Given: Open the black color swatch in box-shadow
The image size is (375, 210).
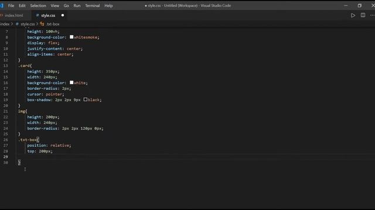Looking at the screenshot, I should pyautogui.click(x=86, y=100).
